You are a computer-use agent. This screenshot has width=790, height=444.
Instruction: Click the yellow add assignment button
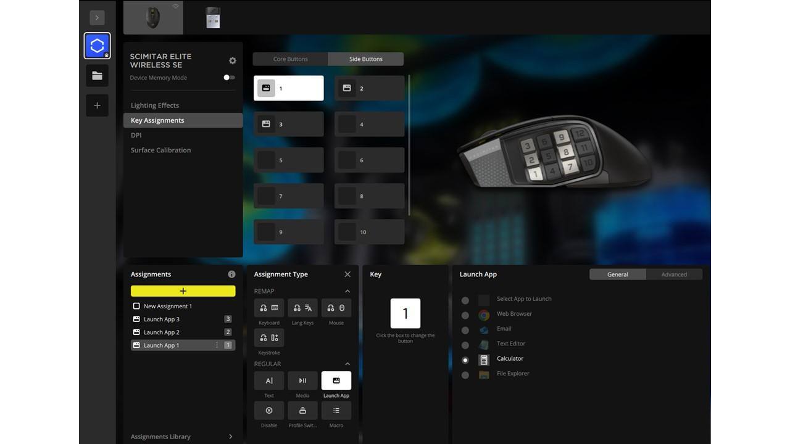click(183, 291)
